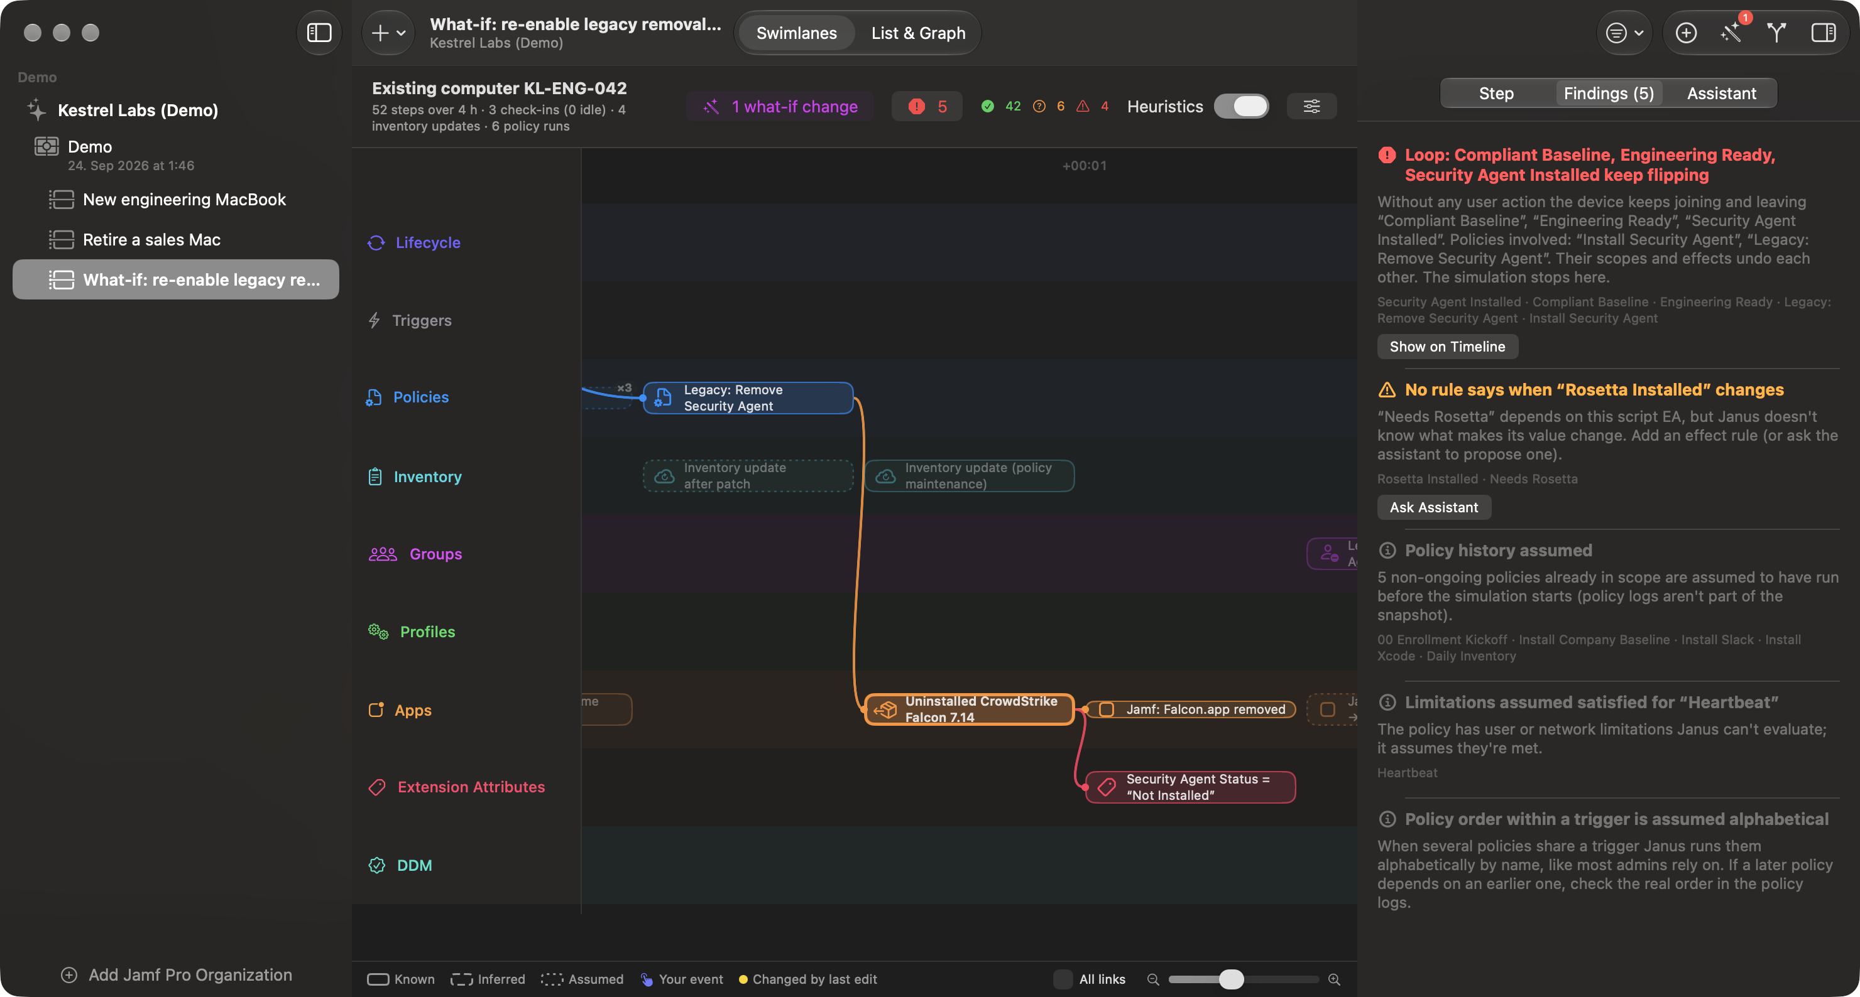Open the add scenario plus dropdown
Viewport: 1860px width, 997px height.
click(388, 33)
